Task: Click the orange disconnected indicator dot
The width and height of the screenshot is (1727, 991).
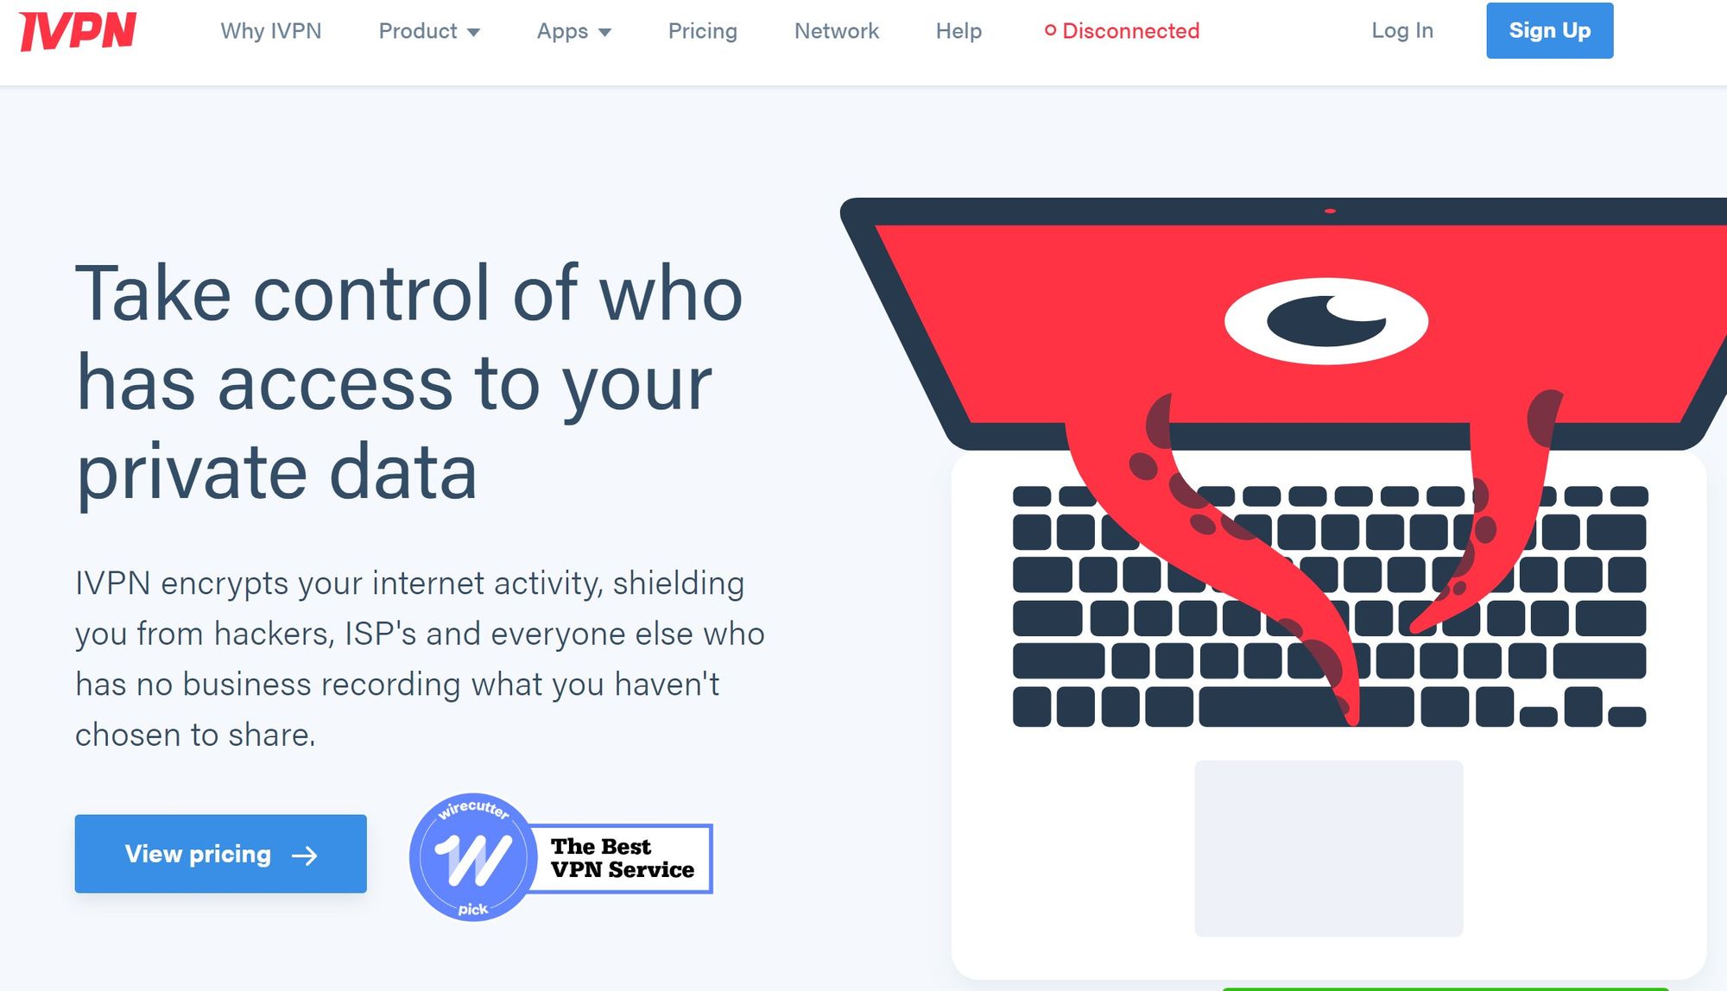Action: pyautogui.click(x=1048, y=29)
